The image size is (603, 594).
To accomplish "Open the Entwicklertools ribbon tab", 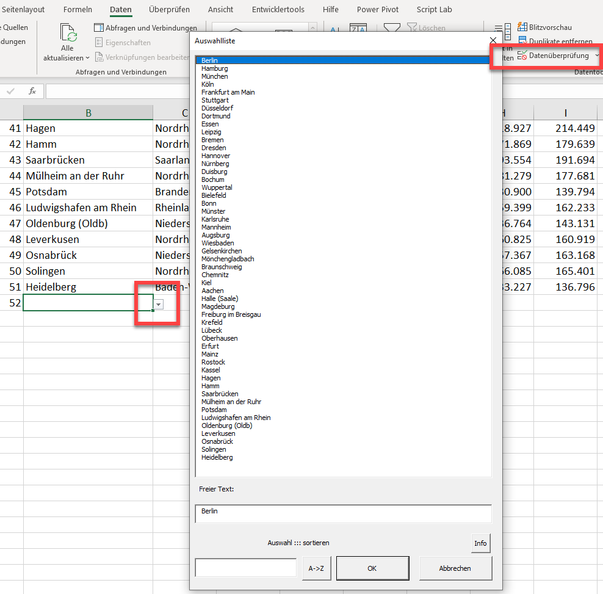I will click(278, 9).
